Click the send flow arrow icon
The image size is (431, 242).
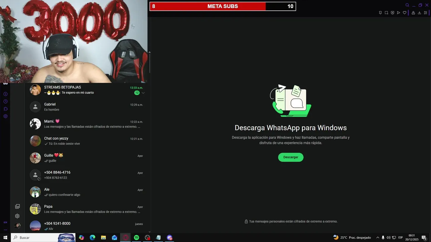[398, 13]
